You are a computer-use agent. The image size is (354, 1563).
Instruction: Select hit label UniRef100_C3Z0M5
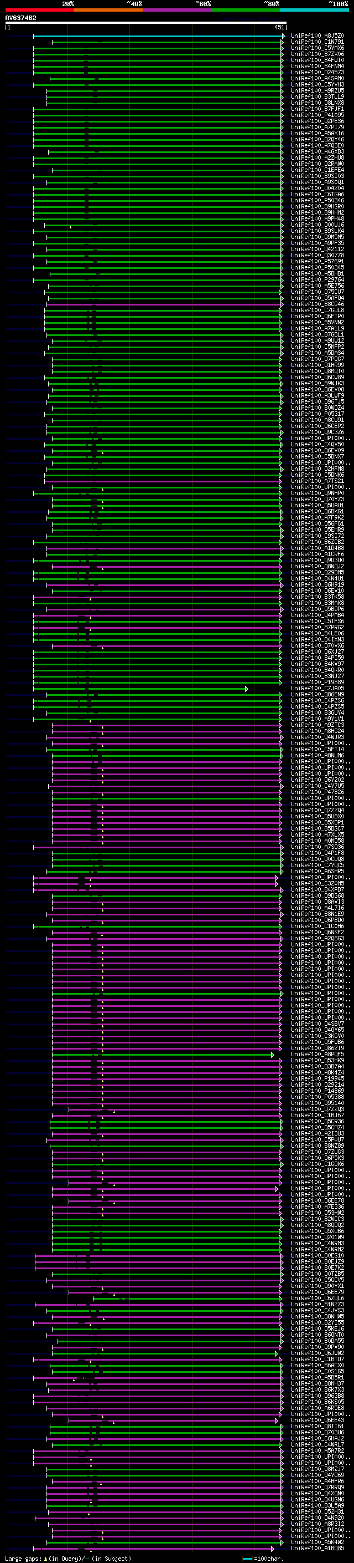[317, 883]
